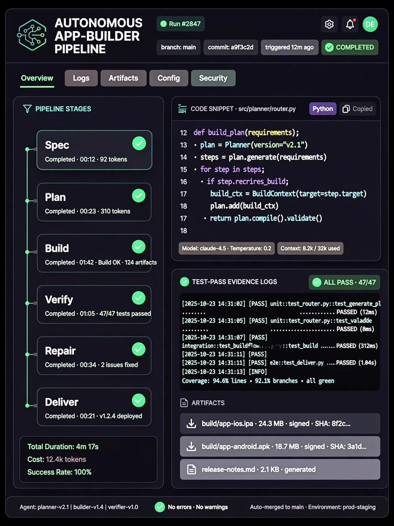Open settings via the gear icon
This screenshot has height=526, width=394.
(329, 24)
